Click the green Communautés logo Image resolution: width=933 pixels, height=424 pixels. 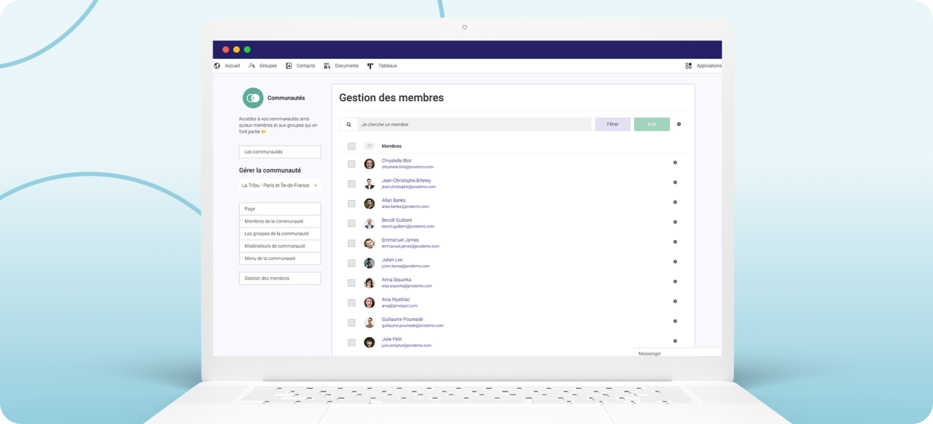coord(252,98)
